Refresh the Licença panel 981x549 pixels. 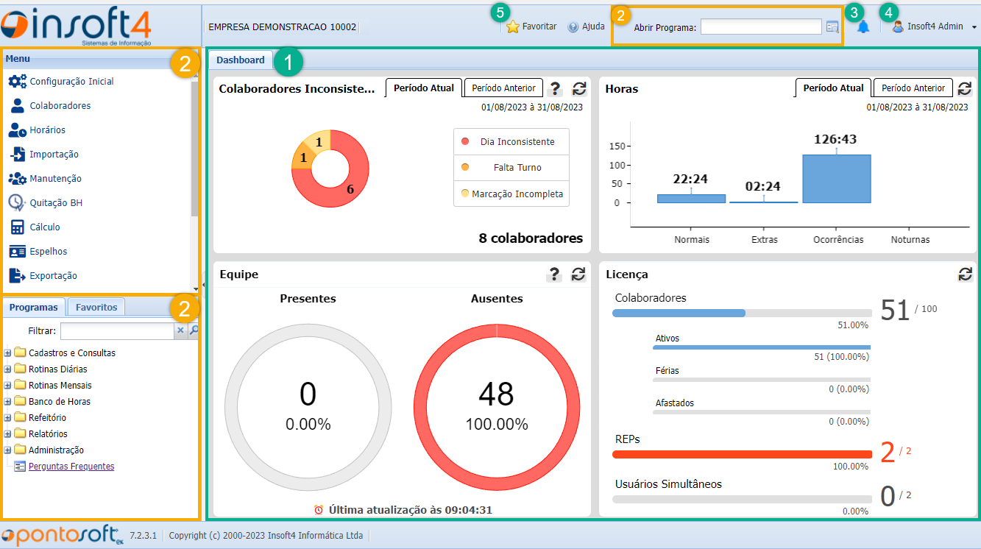(x=965, y=274)
